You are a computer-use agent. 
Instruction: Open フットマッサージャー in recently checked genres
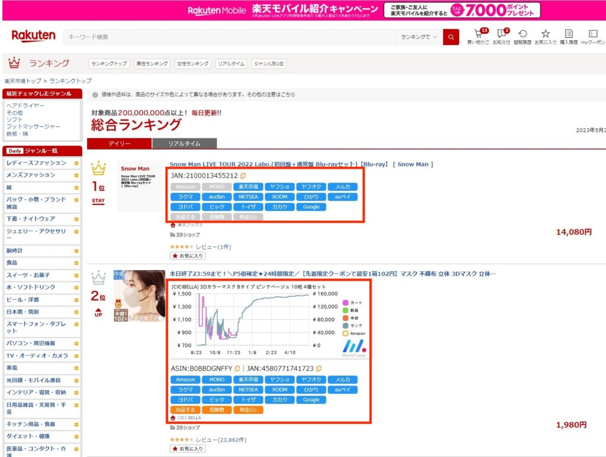(33, 127)
